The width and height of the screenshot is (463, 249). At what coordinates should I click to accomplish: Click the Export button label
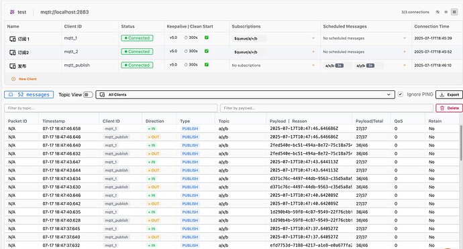click(453, 94)
